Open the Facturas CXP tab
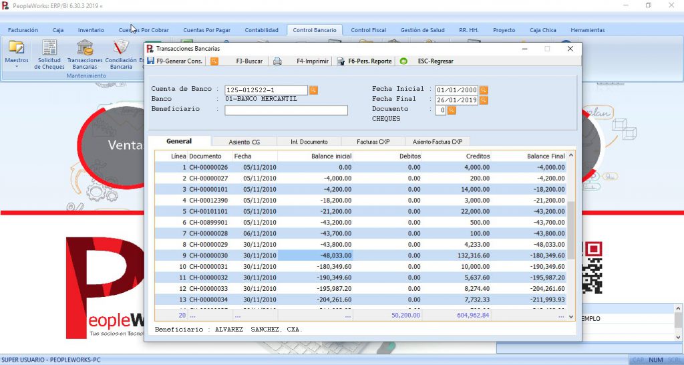The image size is (684, 365). [373, 142]
